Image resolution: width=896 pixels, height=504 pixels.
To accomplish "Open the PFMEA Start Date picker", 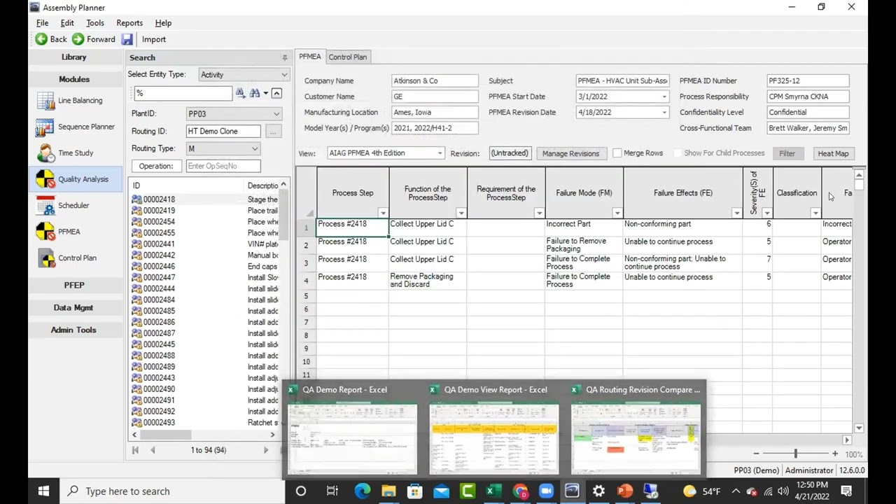I will pyautogui.click(x=664, y=97).
